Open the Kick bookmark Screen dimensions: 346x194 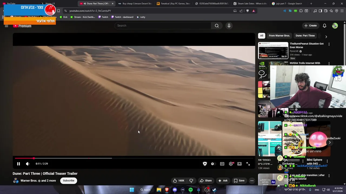(63, 17)
